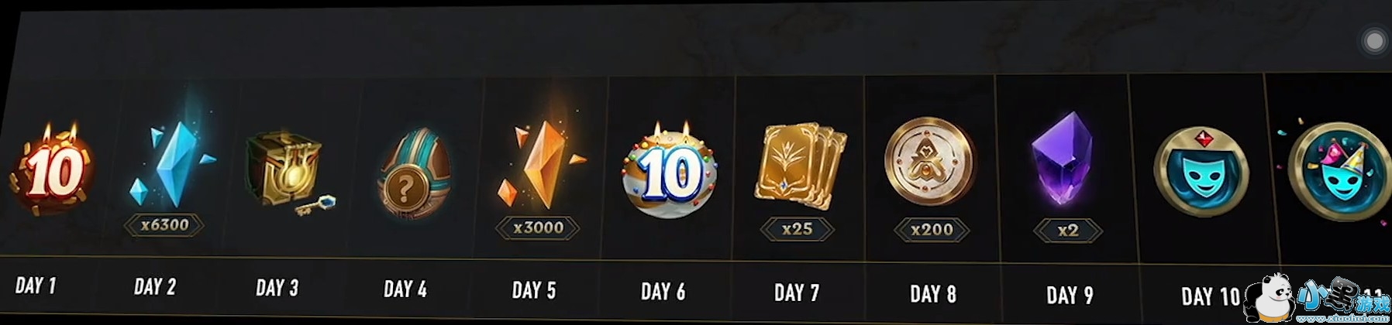Claim the golden cards reward
Screen dimensions: 1392x325
[800, 164]
